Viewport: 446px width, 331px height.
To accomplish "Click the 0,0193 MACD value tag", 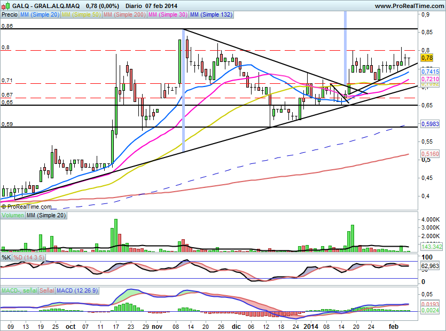I will 430,304.
